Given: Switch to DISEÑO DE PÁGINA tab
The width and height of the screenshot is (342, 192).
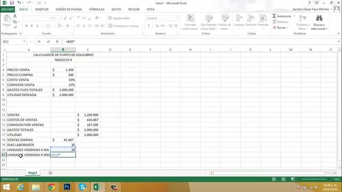Looking at the screenshot, I should [x=69, y=10].
